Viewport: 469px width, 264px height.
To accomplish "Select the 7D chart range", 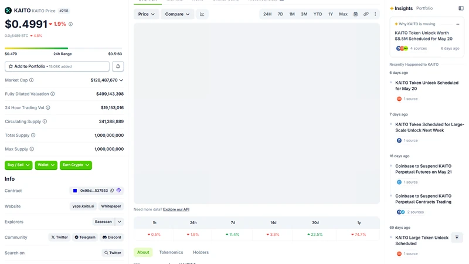I will click(280, 14).
